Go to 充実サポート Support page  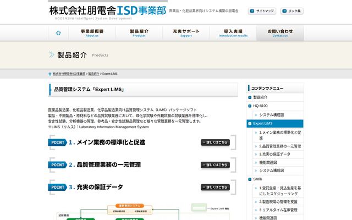186,33
